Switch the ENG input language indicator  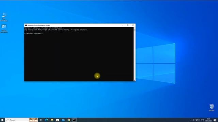pos(203,120)
